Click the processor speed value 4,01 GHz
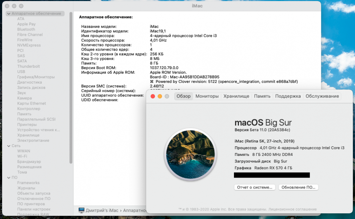The image size is (355, 219). point(158,40)
